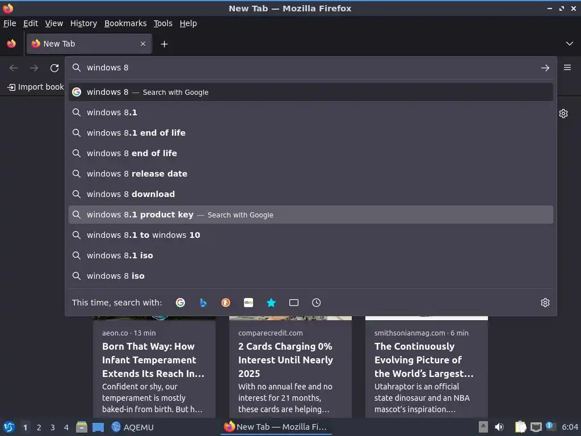Search history using clock icon

click(317, 303)
